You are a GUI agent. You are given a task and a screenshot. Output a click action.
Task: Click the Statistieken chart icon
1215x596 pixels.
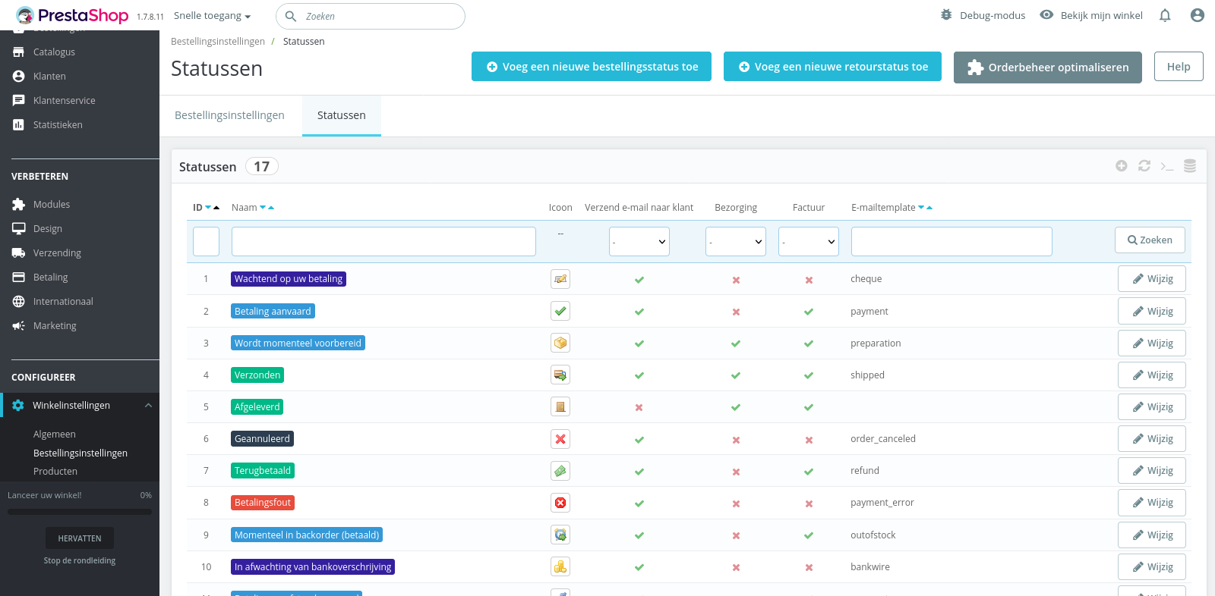tap(19, 125)
